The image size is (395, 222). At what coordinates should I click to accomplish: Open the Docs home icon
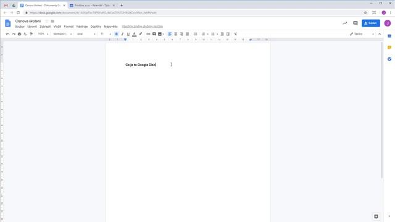tap(8, 23)
